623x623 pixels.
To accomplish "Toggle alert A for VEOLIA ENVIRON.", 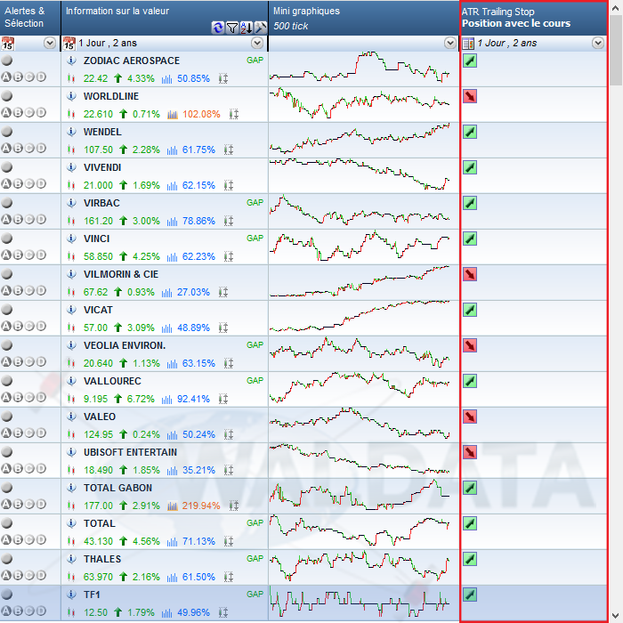I will coord(6,361).
